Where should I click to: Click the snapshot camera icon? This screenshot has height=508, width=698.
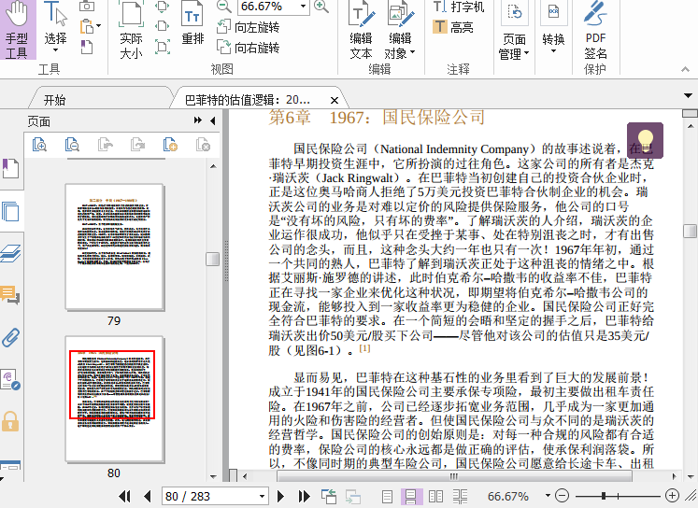[x=87, y=7]
